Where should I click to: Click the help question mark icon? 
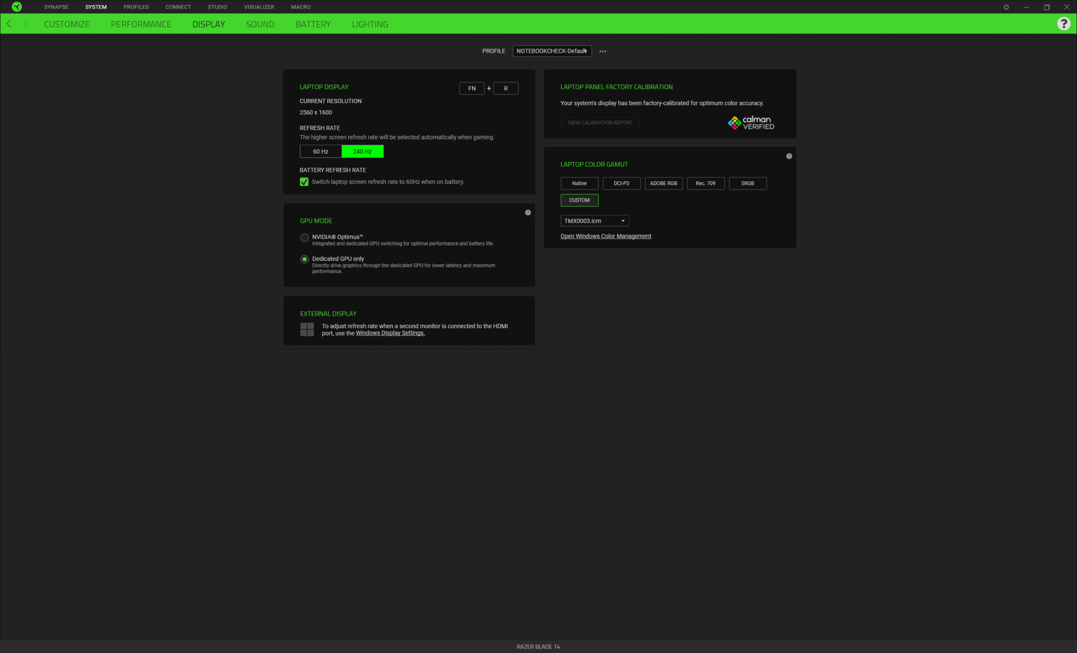(x=1064, y=24)
